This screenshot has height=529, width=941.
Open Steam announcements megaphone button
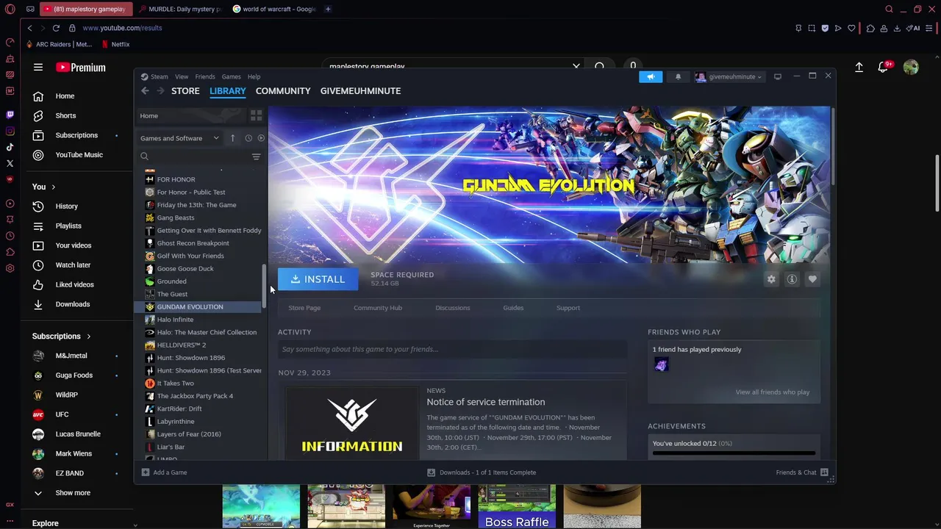651,76
